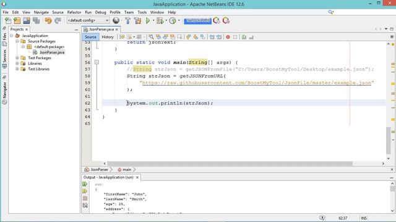Click the Comment lines icon in the editor toolbar
Viewport: 396px width, 222px height.
[x=244, y=37]
